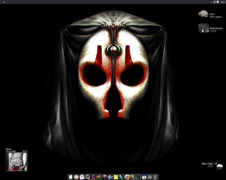Open the purple bird chat icon in the dock

coord(93,177)
